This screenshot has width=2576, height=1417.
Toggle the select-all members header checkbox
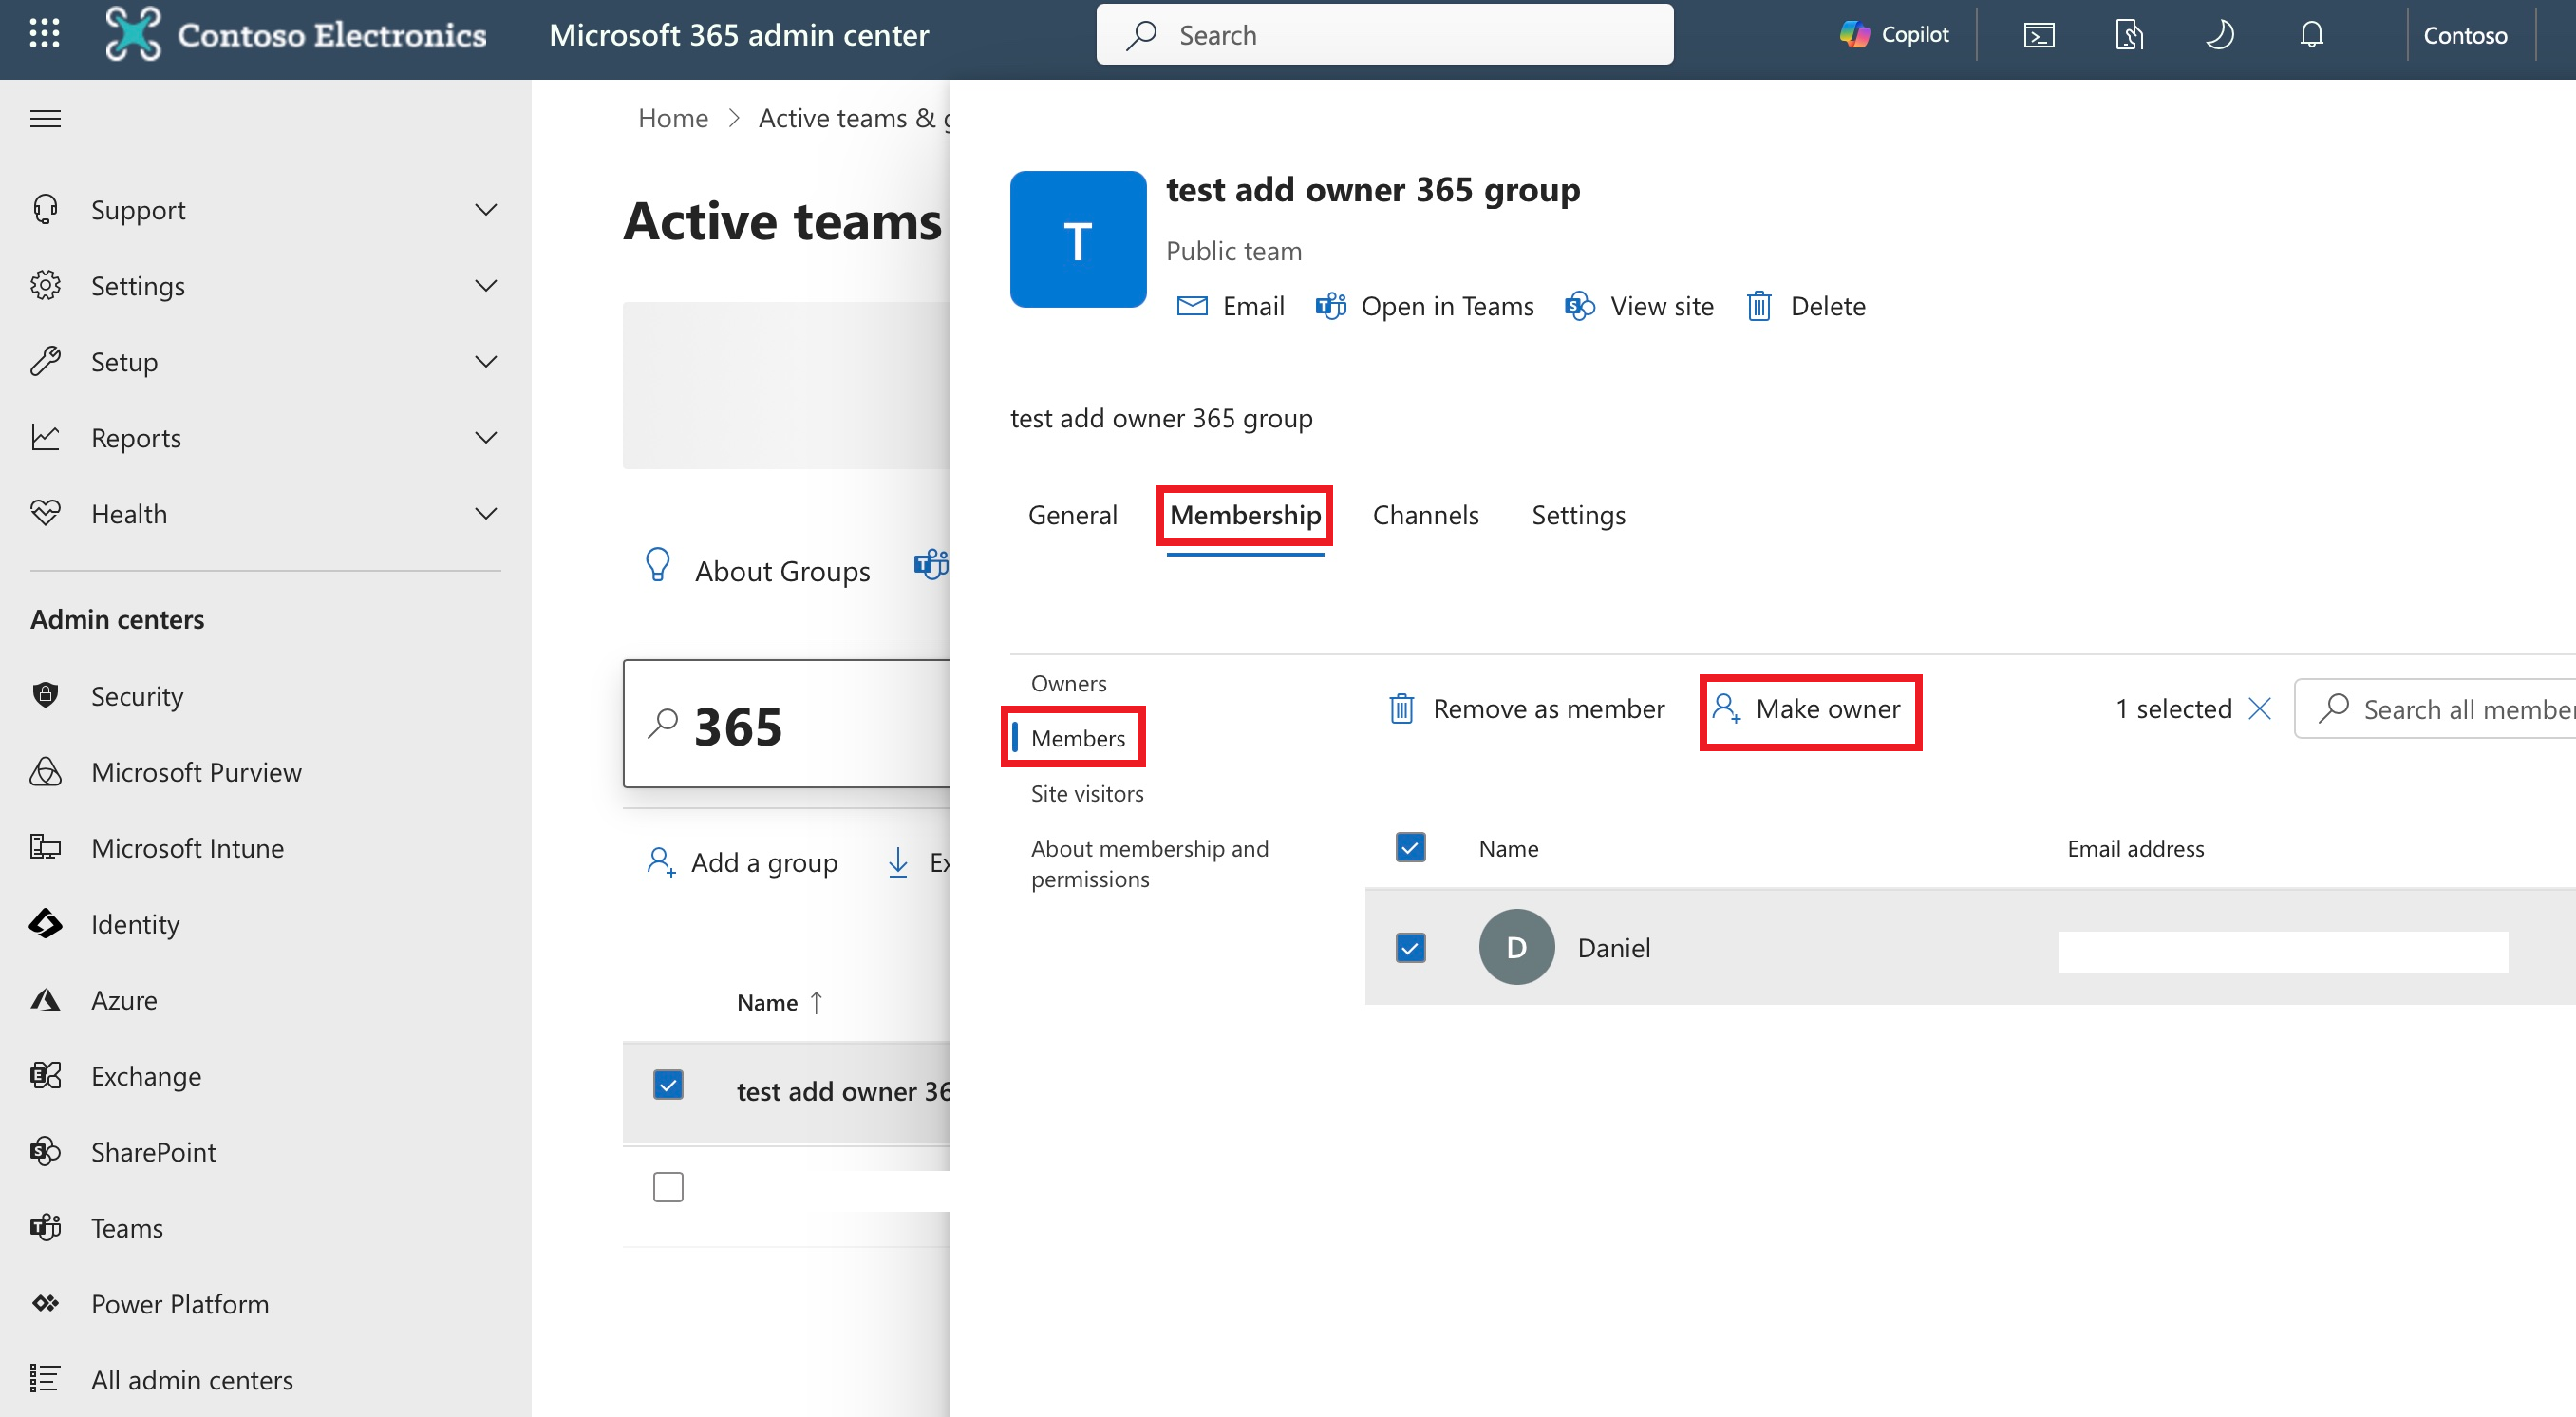tap(1410, 847)
